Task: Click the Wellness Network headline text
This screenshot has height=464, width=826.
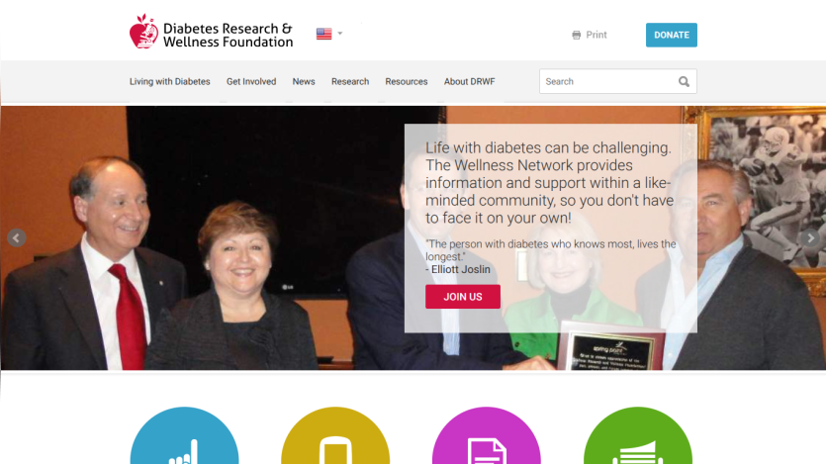Action: pyautogui.click(x=549, y=183)
